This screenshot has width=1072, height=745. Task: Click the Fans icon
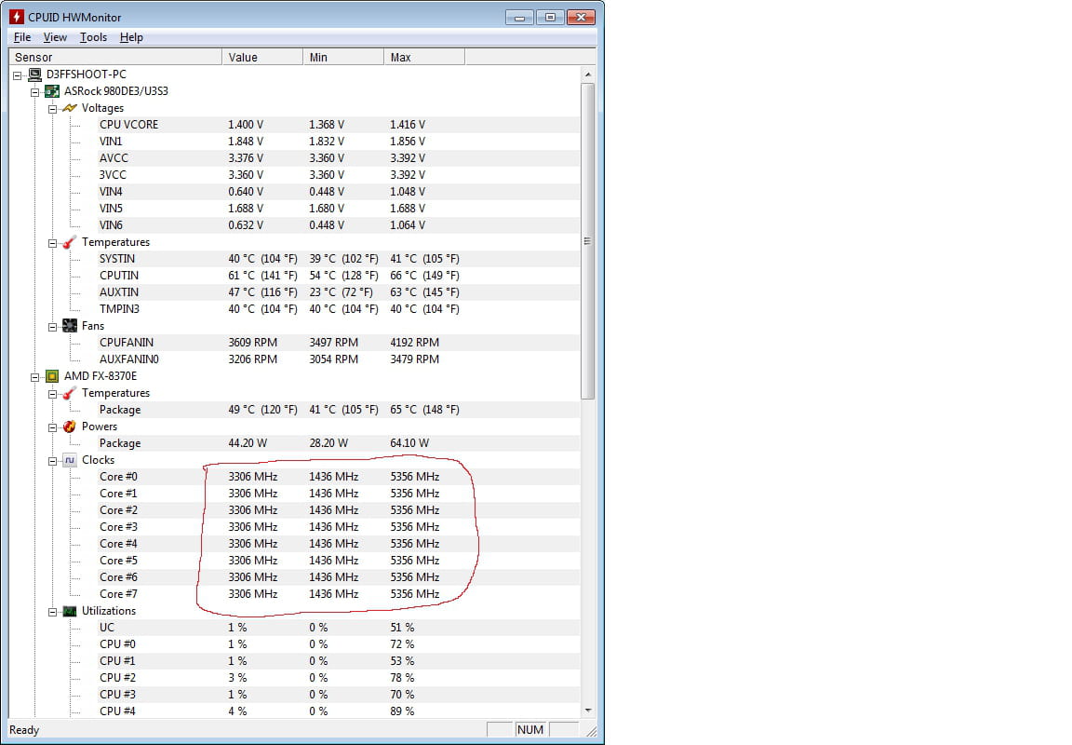tap(70, 326)
